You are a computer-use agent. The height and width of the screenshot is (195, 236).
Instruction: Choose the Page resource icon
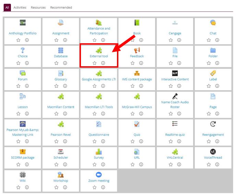pyautogui.click(x=213, y=96)
